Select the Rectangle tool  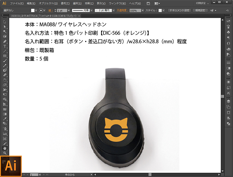point(5,56)
